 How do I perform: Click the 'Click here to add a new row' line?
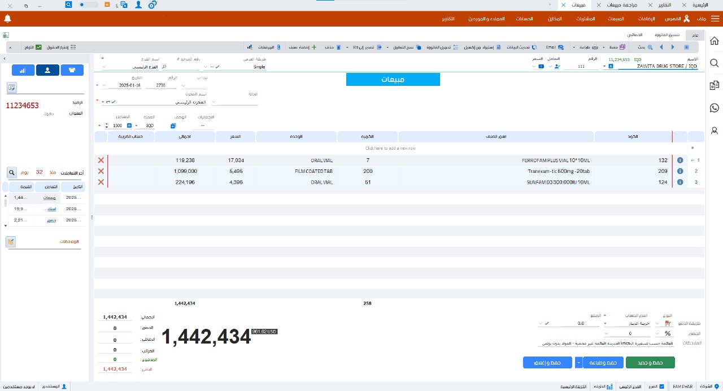pyautogui.click(x=390, y=148)
